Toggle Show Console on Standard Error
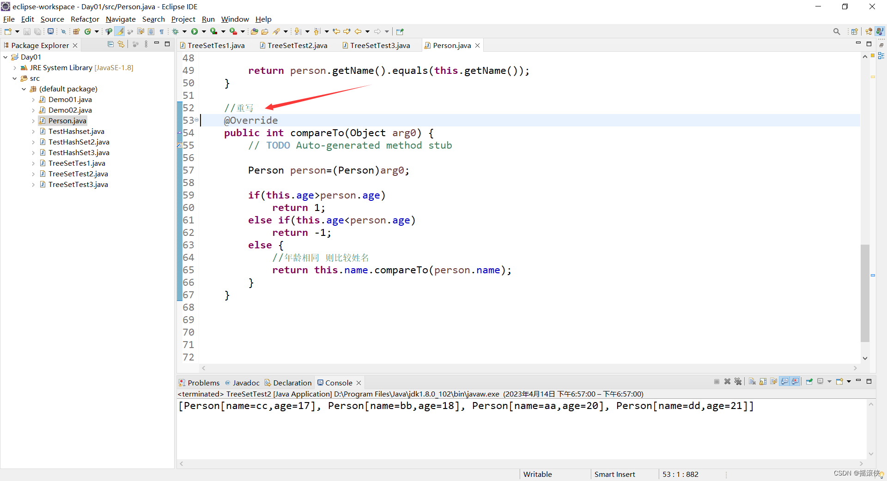Viewport: 887px width, 481px height. [x=795, y=381]
